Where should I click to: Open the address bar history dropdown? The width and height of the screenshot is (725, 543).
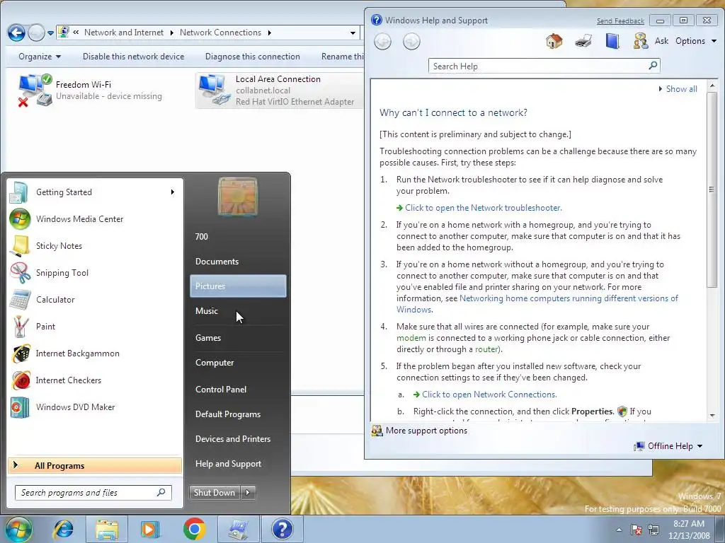353,33
